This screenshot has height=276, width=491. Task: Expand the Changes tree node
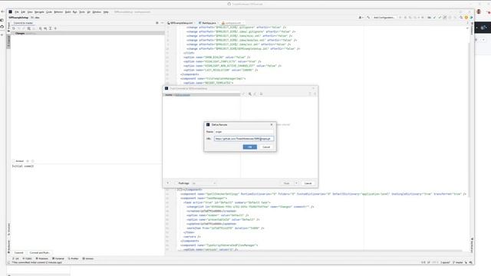coord(13,33)
